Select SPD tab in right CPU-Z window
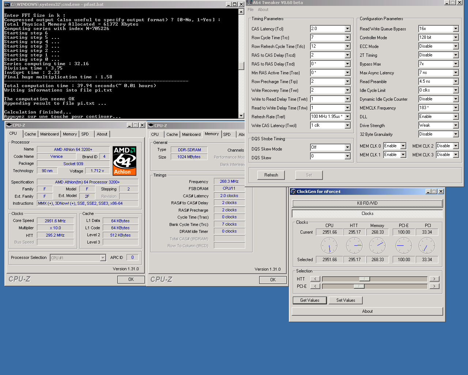468x375 pixels. (227, 134)
